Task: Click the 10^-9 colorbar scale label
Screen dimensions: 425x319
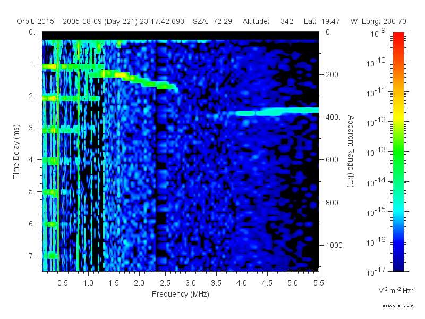Action: pos(378,32)
